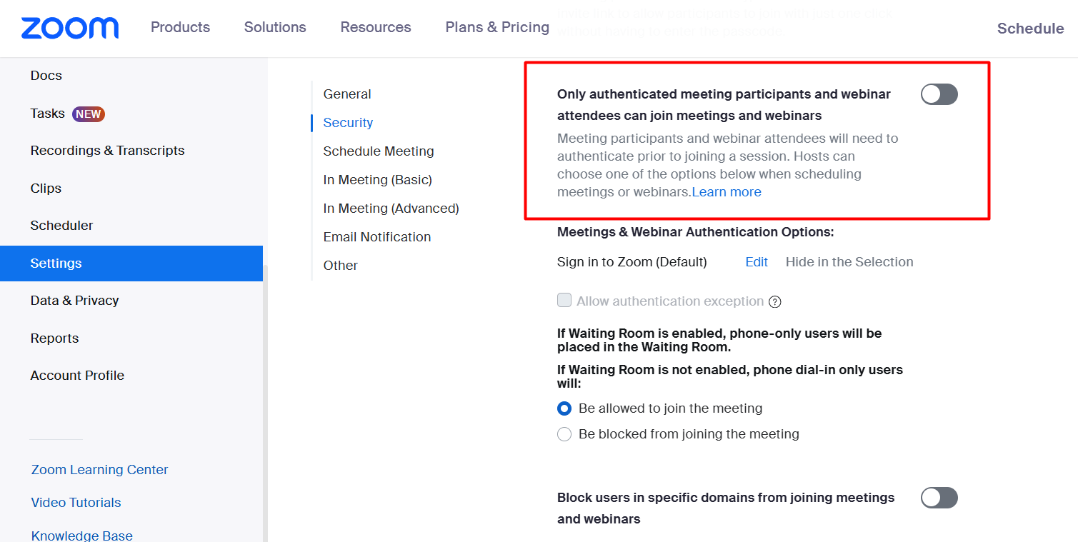The image size is (1078, 542).
Task: Enable authenticated participants only toggle
Action: click(x=939, y=94)
